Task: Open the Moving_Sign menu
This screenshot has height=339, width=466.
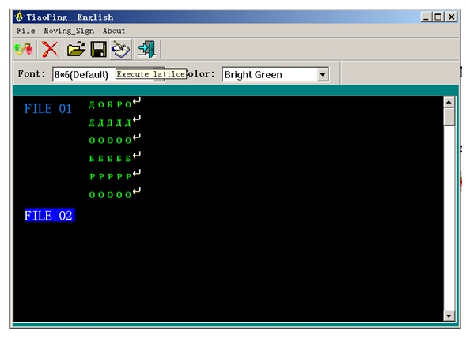Action: coord(69,31)
